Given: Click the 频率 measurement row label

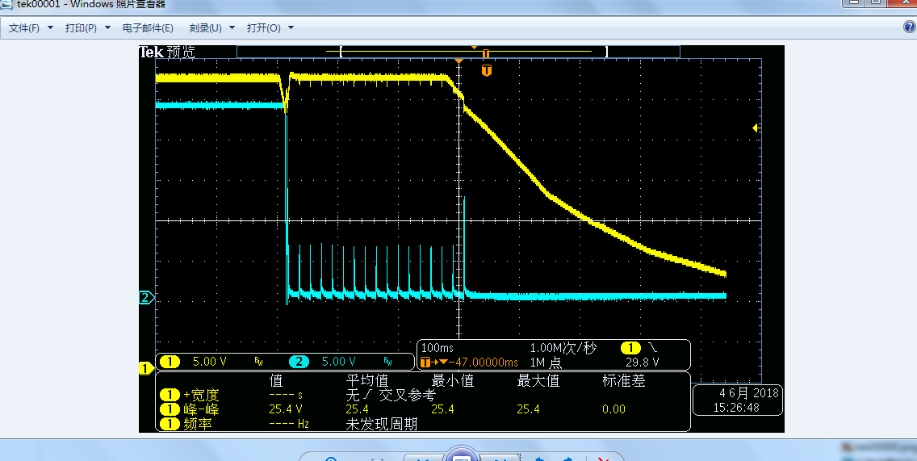Looking at the screenshot, I should pos(197,424).
